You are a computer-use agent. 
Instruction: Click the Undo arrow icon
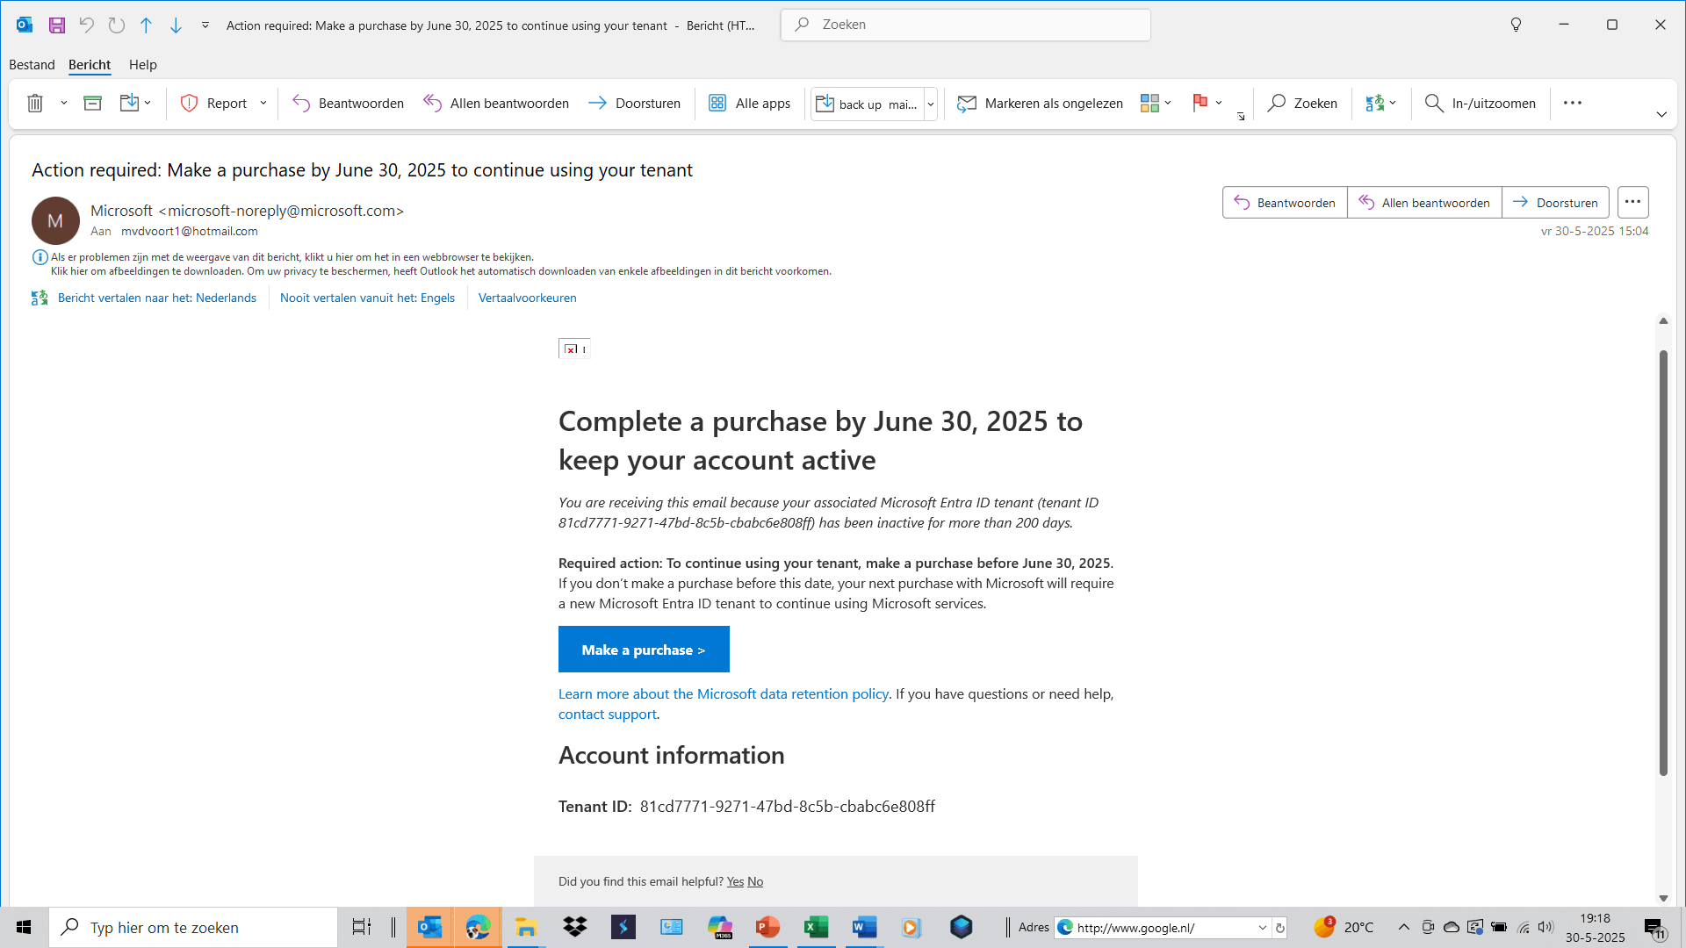(86, 25)
